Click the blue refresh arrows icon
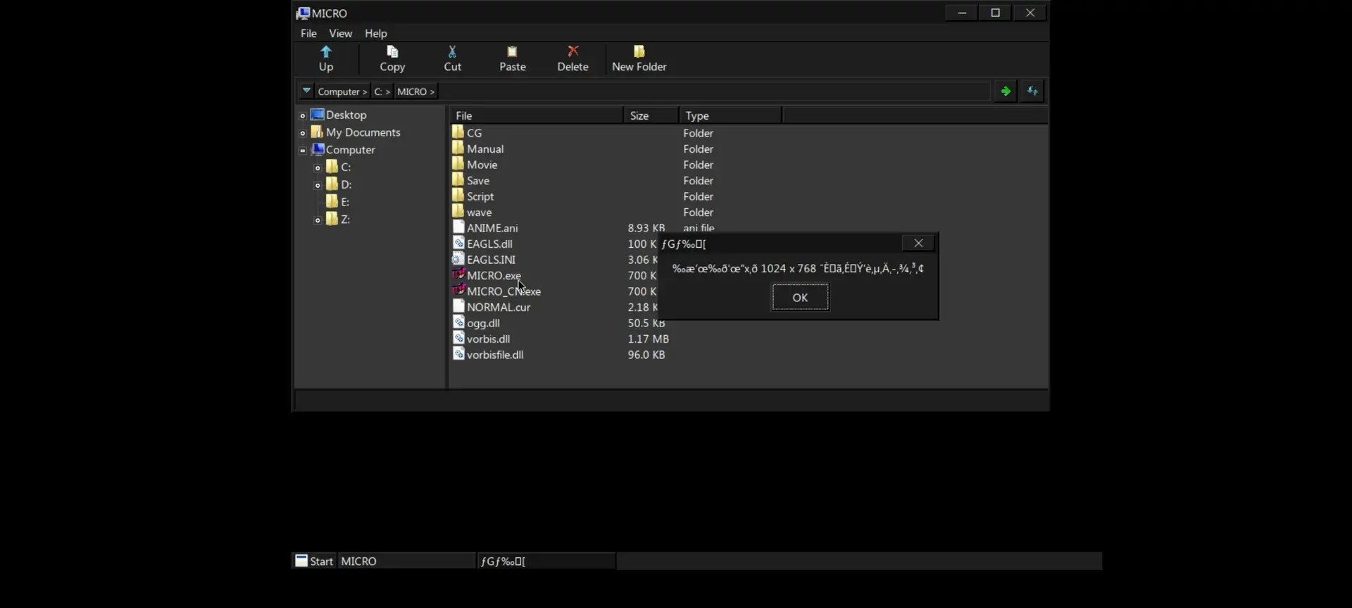 point(1032,91)
